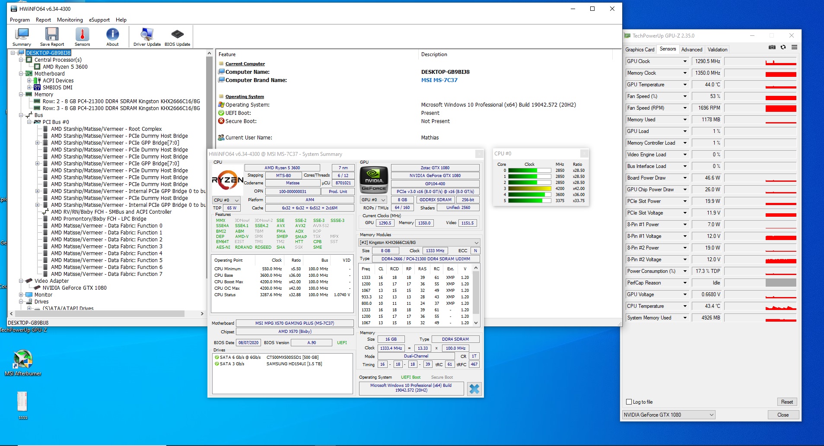Viewport: 824px width, 446px height.
Task: Collapse the Central Processor(s) tree node
Action: 21,60
